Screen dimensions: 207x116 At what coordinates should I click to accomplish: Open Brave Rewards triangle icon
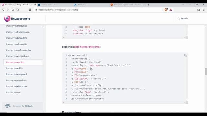[171, 10]
